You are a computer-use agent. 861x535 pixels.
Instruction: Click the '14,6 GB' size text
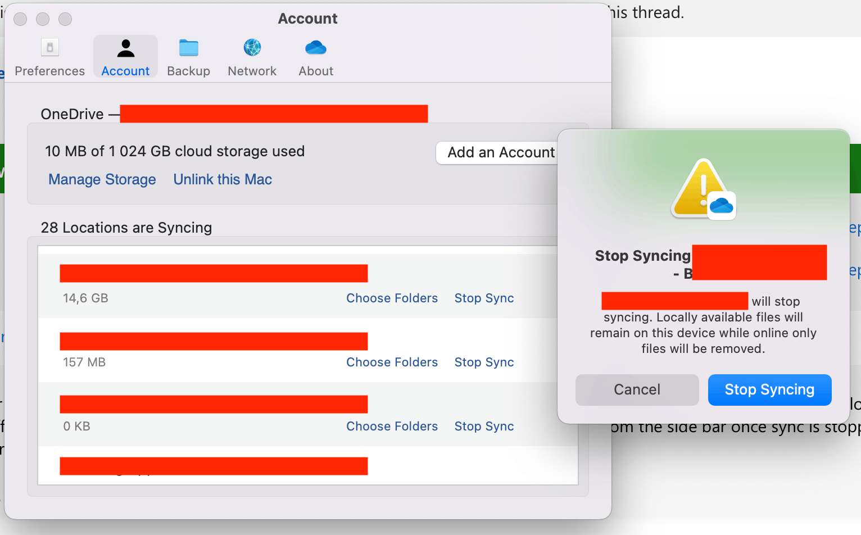pyautogui.click(x=85, y=298)
